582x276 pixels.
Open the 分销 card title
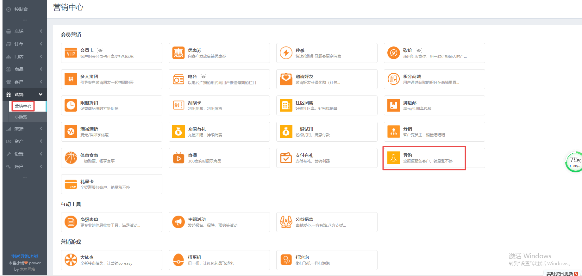[x=408, y=129]
